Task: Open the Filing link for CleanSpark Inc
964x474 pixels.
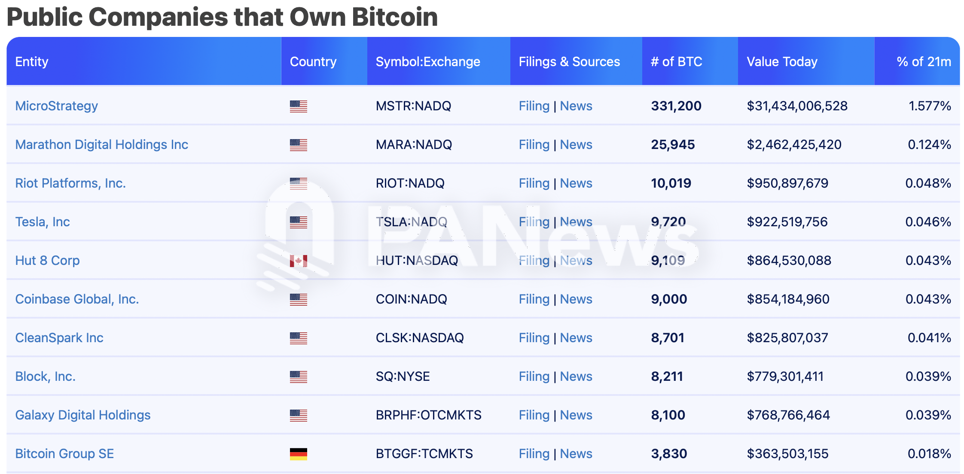Action: coord(534,337)
